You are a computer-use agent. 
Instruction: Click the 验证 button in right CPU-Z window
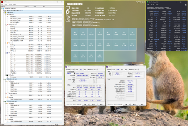pyautogui.click(x=134, y=104)
